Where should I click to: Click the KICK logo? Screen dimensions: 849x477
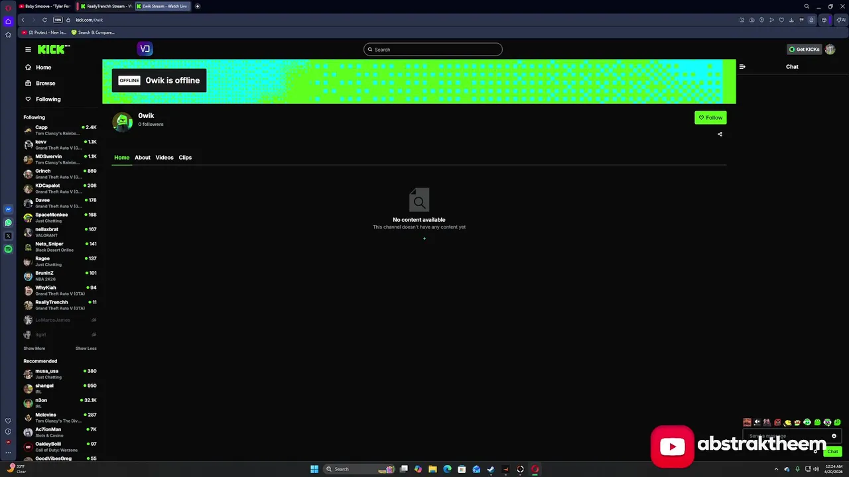coord(53,49)
